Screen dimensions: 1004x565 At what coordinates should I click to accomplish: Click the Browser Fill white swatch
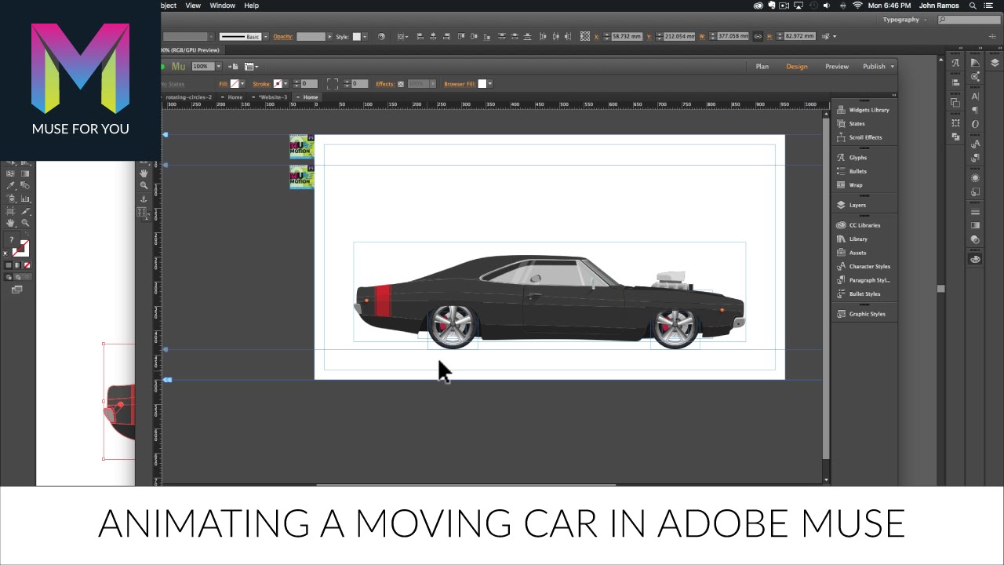(482, 84)
